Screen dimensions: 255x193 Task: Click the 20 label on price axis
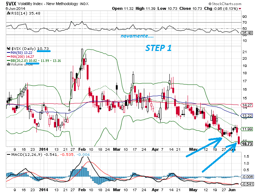pyautogui.click(x=244, y=59)
